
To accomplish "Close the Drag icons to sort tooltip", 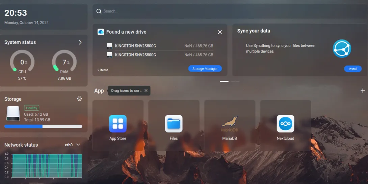I will tap(146, 90).
